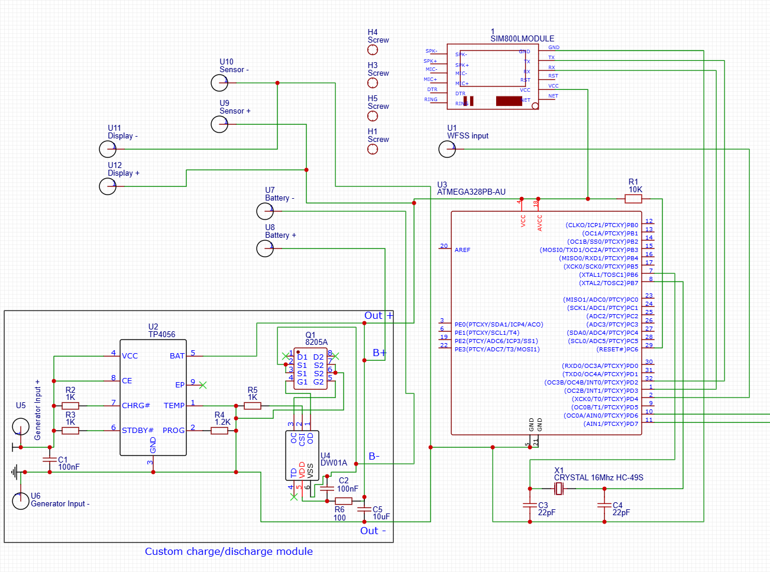Click the red AVCC pin label on ATMEGA
Viewport: 770px width, 572px height.
coord(539,223)
